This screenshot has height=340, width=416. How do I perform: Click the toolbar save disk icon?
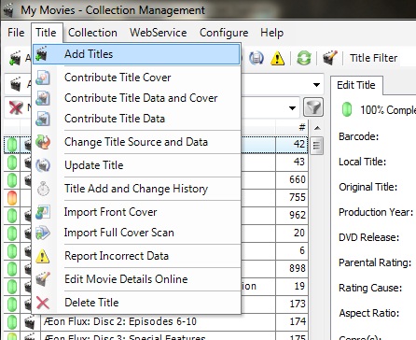pyautogui.click(x=257, y=58)
